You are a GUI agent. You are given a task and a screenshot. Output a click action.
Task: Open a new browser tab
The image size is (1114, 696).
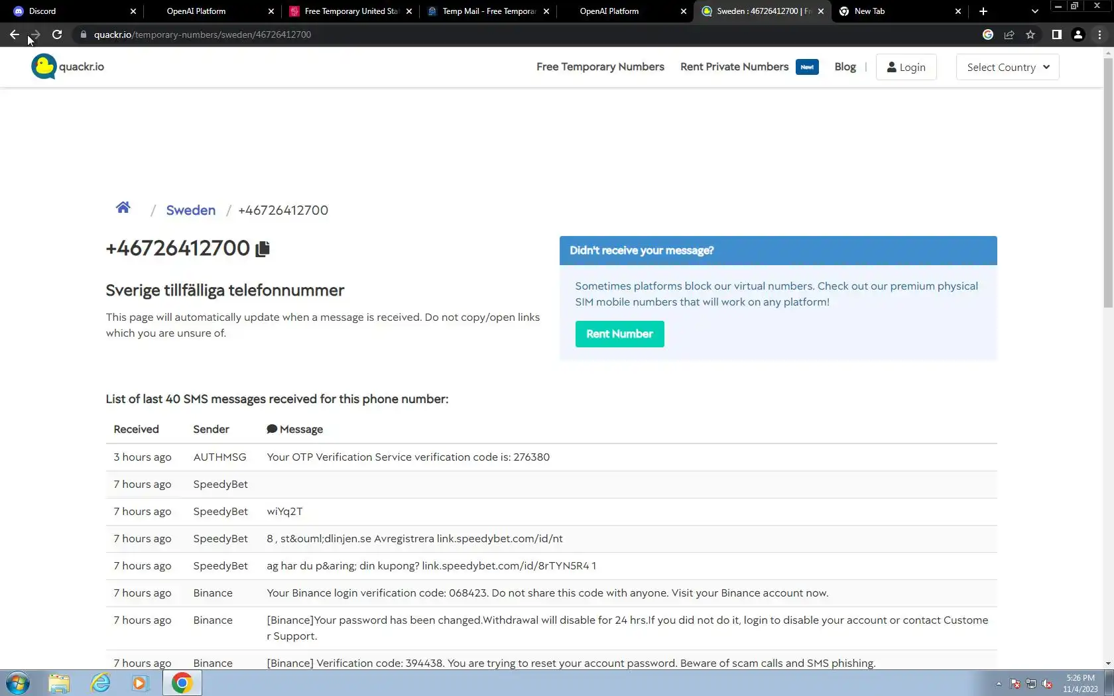pos(983,11)
